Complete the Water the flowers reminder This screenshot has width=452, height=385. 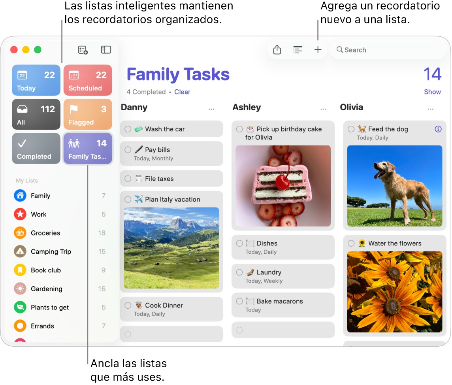(351, 243)
